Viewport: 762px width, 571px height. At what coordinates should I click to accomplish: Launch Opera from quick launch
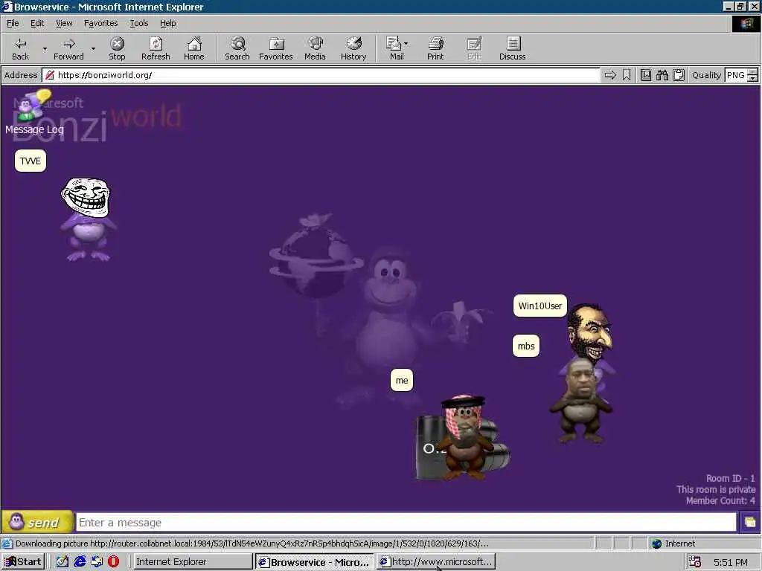click(x=113, y=562)
